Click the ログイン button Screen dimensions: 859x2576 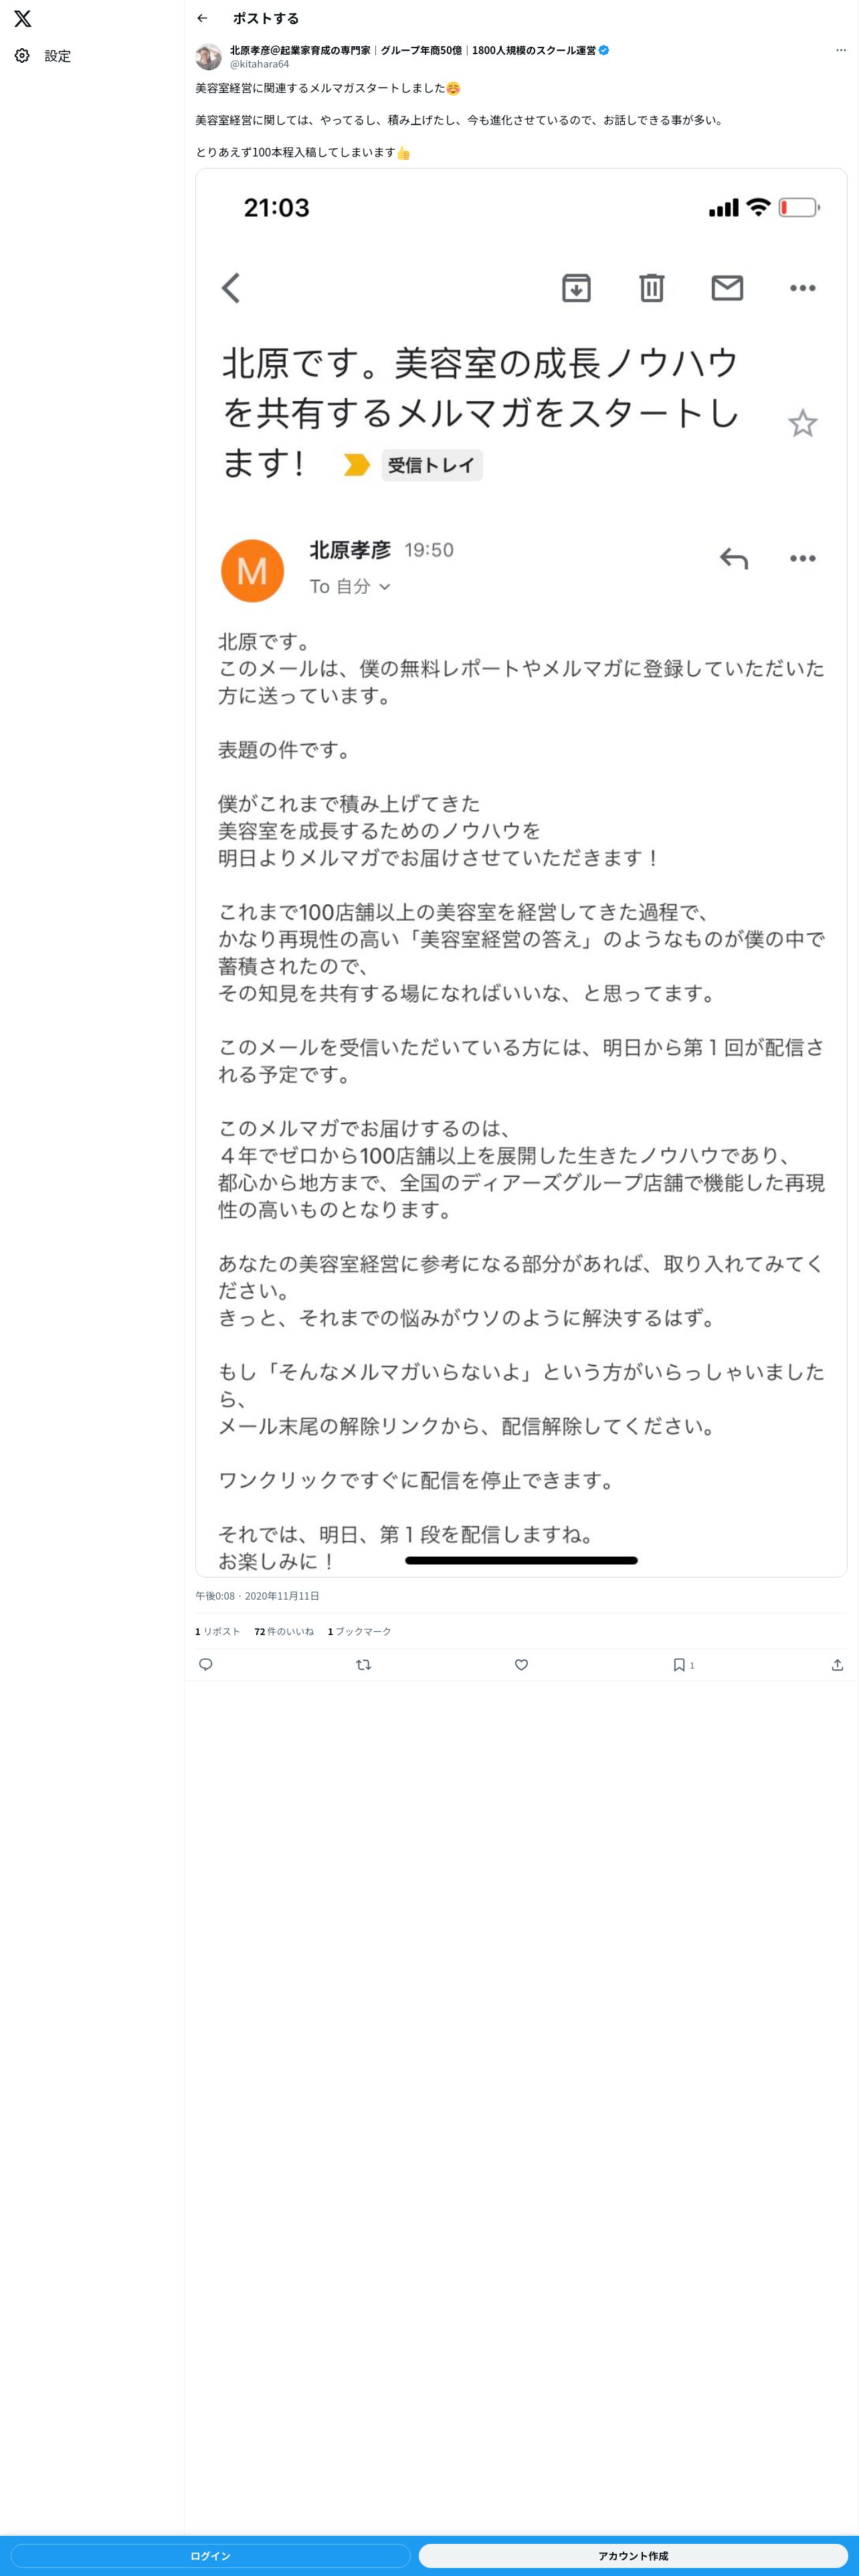coord(211,2555)
